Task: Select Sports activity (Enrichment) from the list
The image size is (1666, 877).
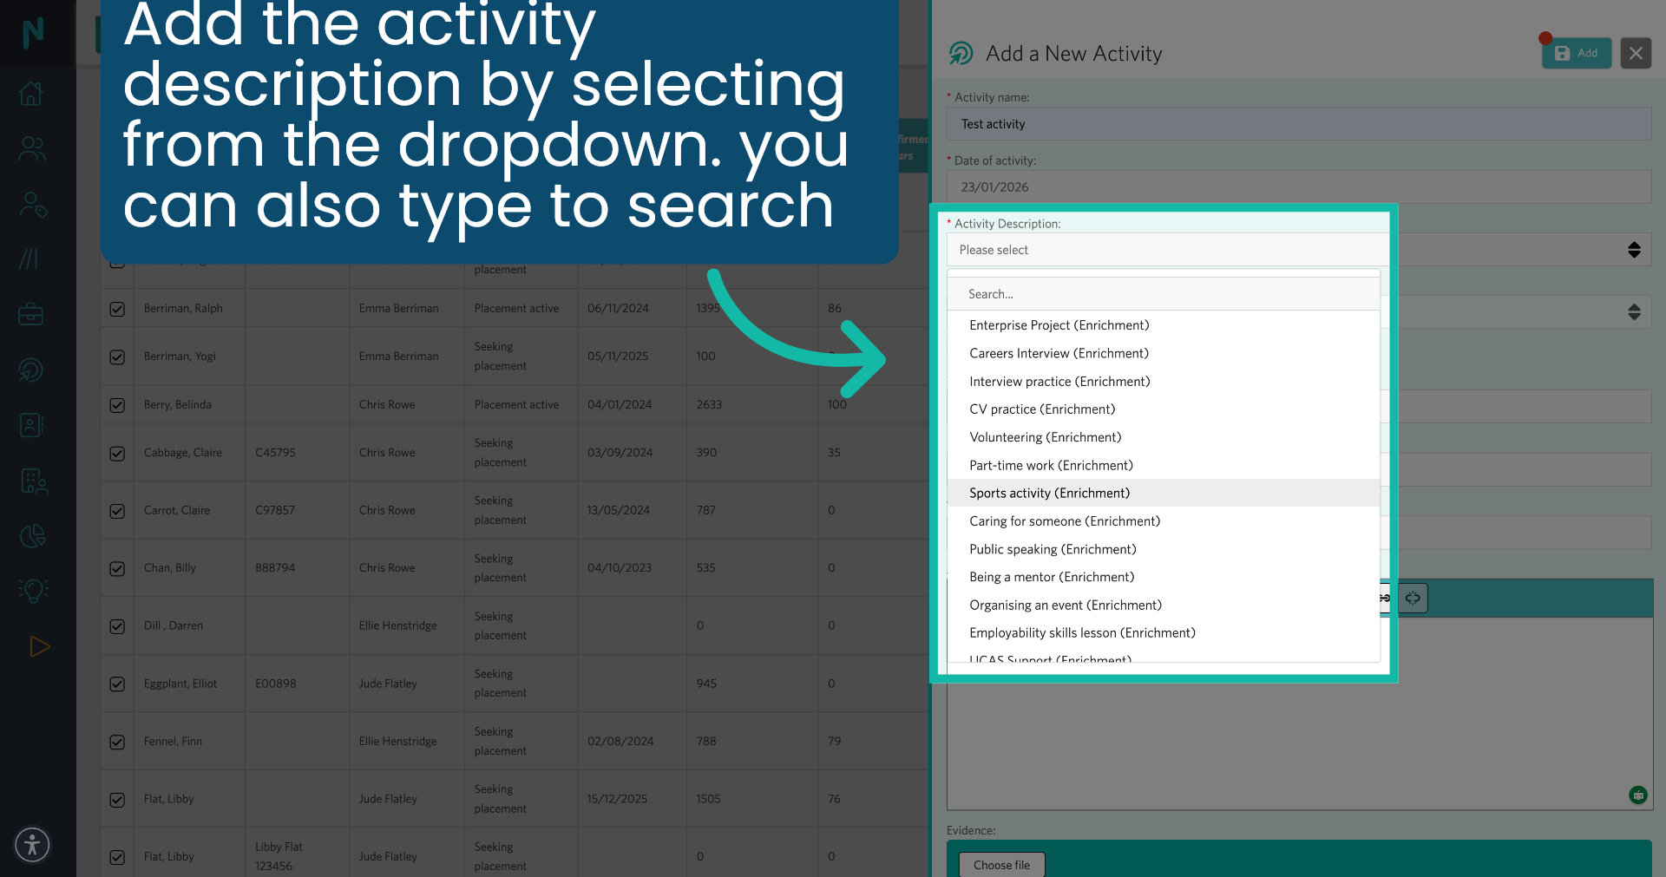Action: click(1049, 493)
